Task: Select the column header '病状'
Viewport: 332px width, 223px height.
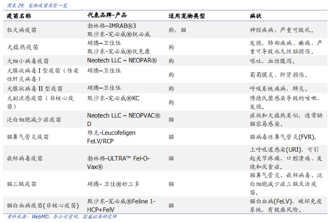Action: tap(256, 16)
